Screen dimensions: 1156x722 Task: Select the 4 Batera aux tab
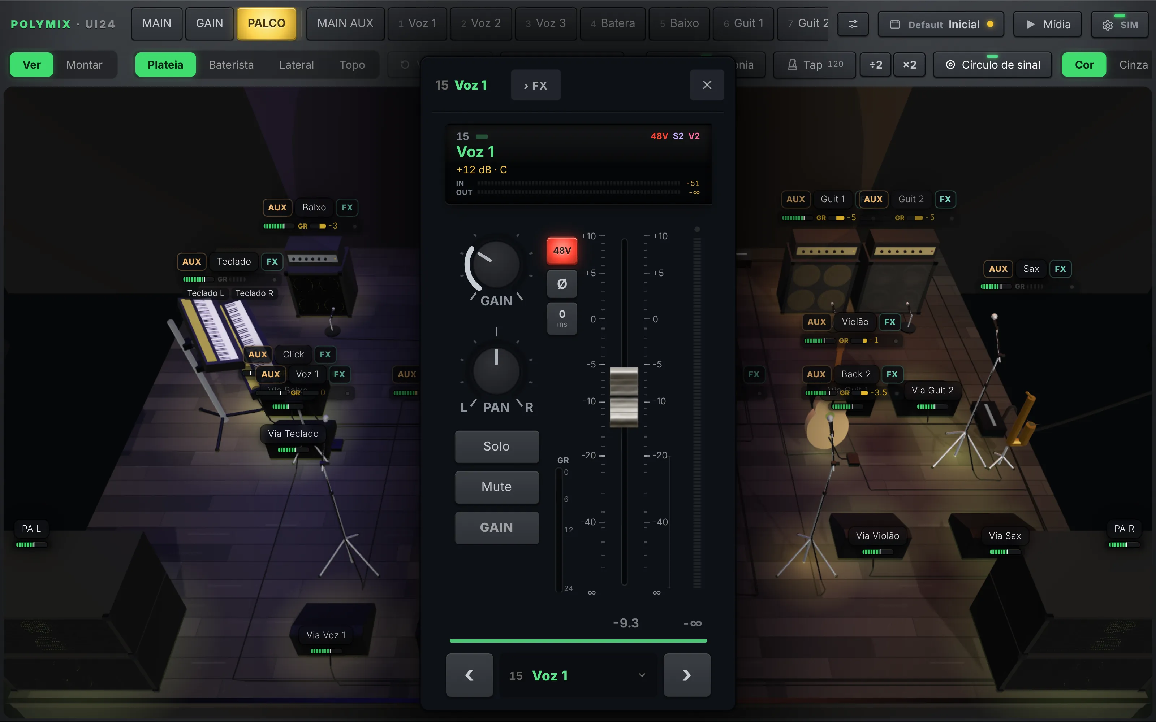pyautogui.click(x=613, y=23)
